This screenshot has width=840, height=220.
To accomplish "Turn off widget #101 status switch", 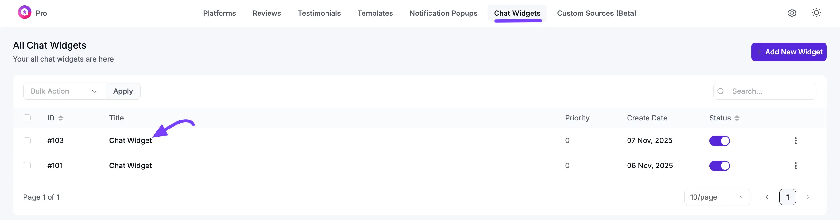I will pos(719,166).
